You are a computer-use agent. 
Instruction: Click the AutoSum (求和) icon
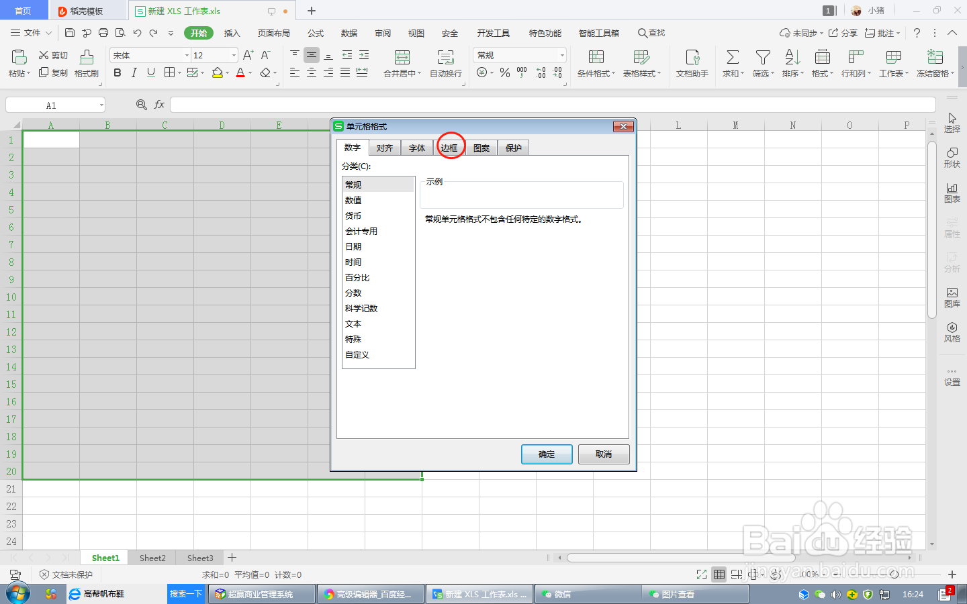tap(733, 58)
